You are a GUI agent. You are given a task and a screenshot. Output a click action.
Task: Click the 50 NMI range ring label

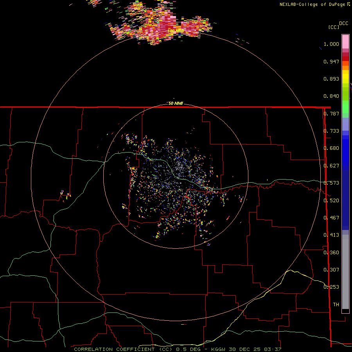(x=176, y=103)
